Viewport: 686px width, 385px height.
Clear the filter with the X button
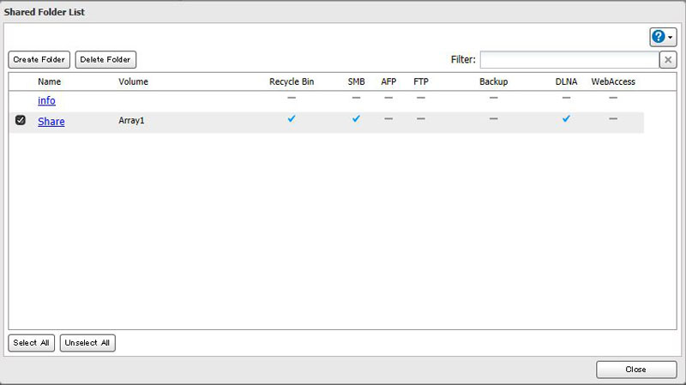coord(668,60)
